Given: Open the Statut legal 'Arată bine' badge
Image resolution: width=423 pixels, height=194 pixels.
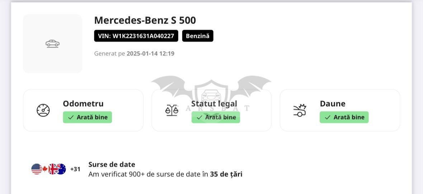Looking at the screenshot, I should [x=216, y=117].
